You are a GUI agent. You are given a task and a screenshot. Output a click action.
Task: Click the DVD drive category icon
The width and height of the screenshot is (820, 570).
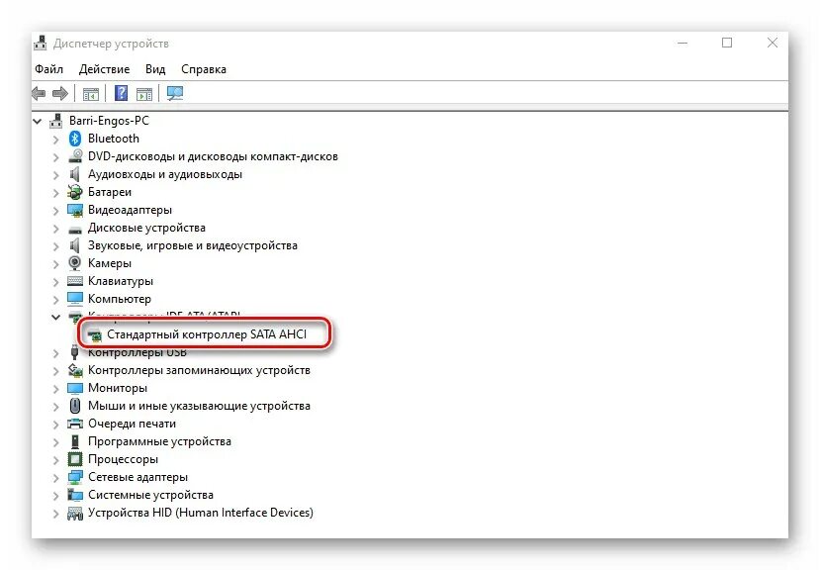(75, 156)
